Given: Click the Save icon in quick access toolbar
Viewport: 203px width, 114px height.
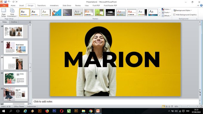Looking at the screenshot, I should pos(5,2).
